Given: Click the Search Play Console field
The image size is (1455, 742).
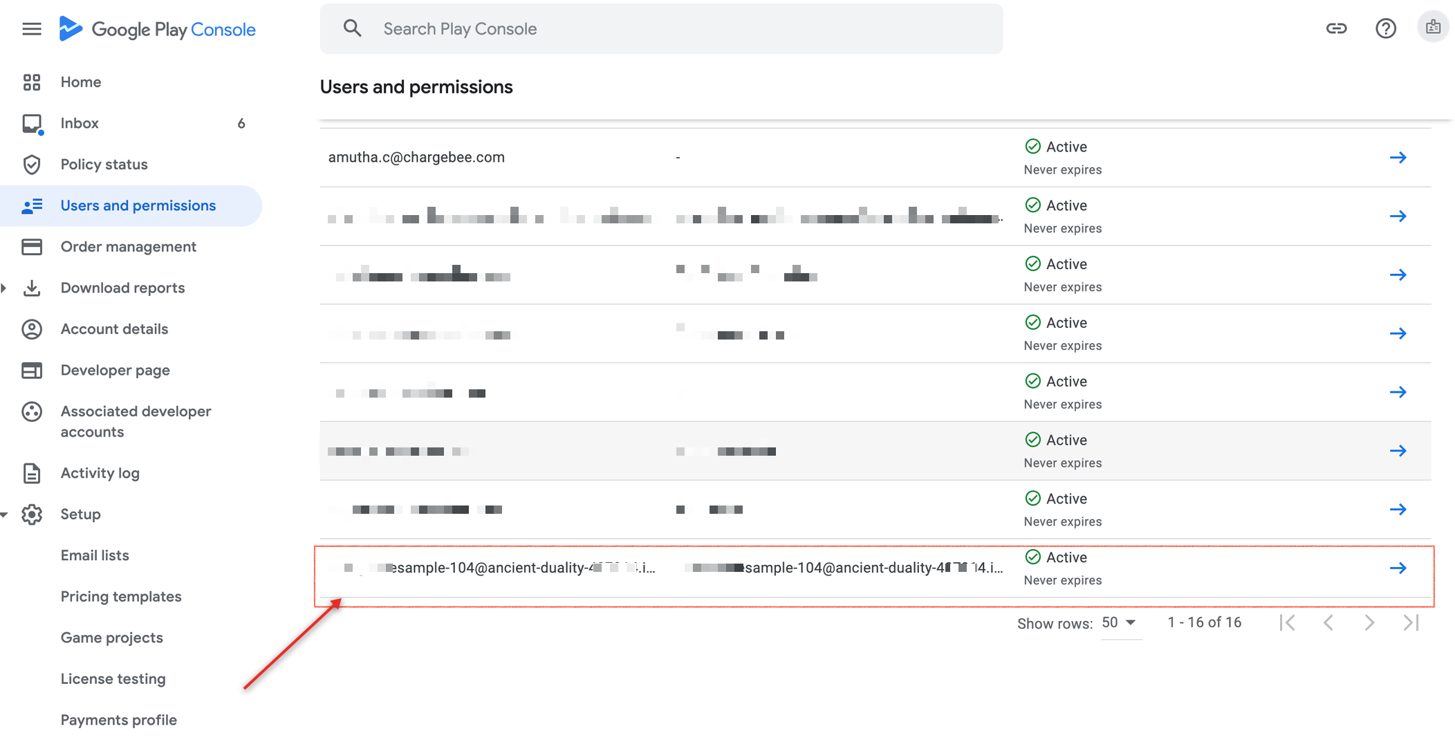Looking at the screenshot, I should click(x=660, y=29).
